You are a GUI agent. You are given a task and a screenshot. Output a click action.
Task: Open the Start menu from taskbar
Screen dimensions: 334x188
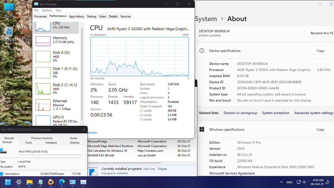(8, 182)
